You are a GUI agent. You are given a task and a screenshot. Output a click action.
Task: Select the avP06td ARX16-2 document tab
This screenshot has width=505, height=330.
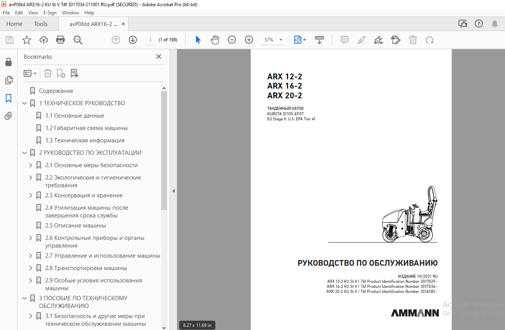coord(93,24)
